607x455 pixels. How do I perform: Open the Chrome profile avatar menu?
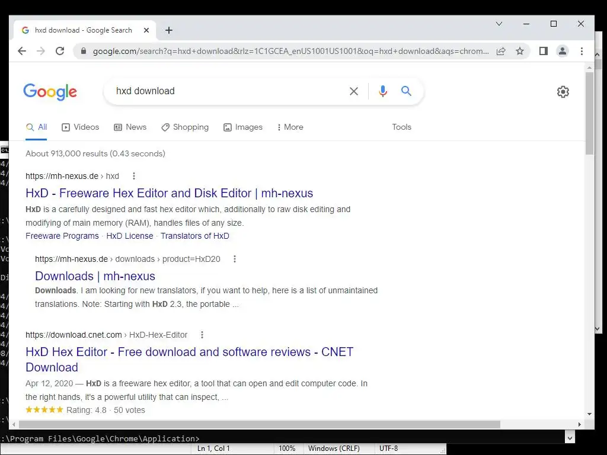[x=563, y=51]
